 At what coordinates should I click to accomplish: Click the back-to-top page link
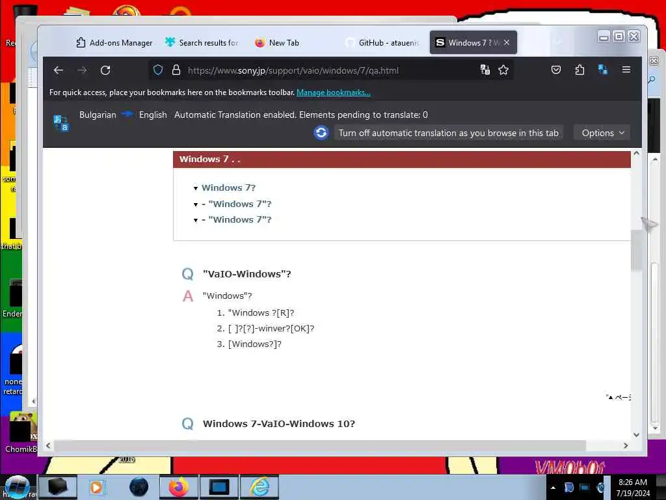click(618, 397)
